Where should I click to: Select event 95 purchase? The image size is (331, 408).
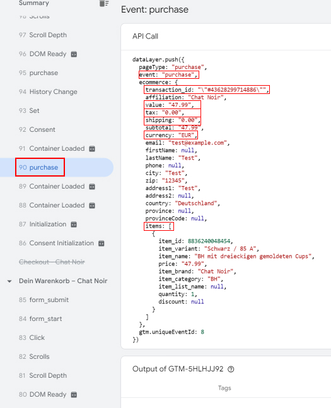click(38, 73)
